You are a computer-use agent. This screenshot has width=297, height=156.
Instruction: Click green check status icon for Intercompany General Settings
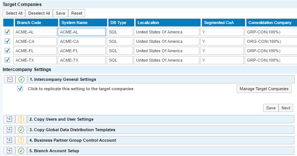(21, 79)
